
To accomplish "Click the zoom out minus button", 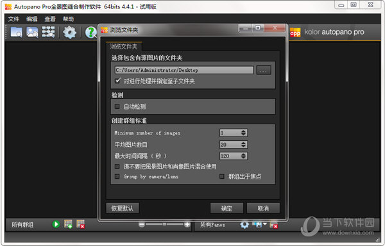I will click(142, 224).
